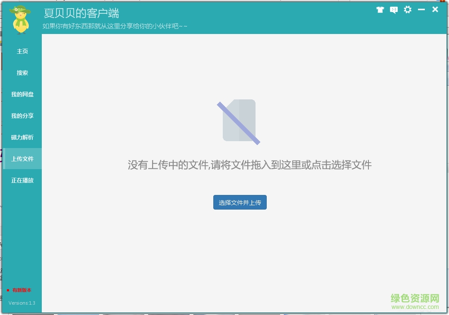Open the www.downcc.com link
The image size is (449, 315).
(x=415, y=307)
